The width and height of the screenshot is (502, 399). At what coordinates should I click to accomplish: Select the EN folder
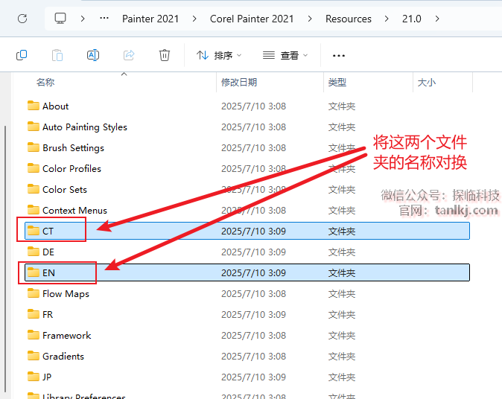48,273
